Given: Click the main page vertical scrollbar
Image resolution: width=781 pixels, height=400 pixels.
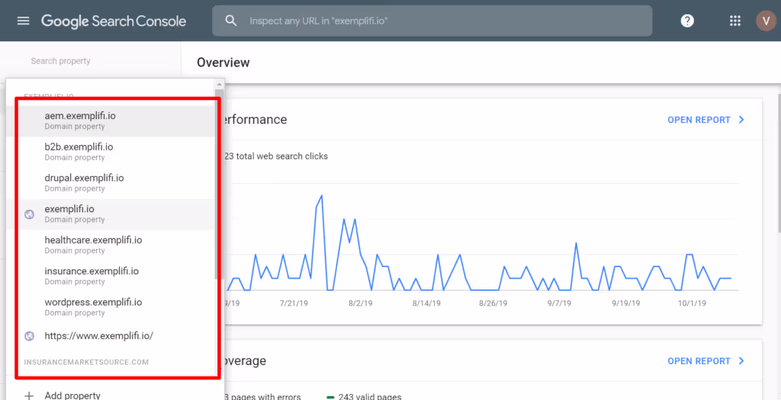Looking at the screenshot, I should click(778, 165).
